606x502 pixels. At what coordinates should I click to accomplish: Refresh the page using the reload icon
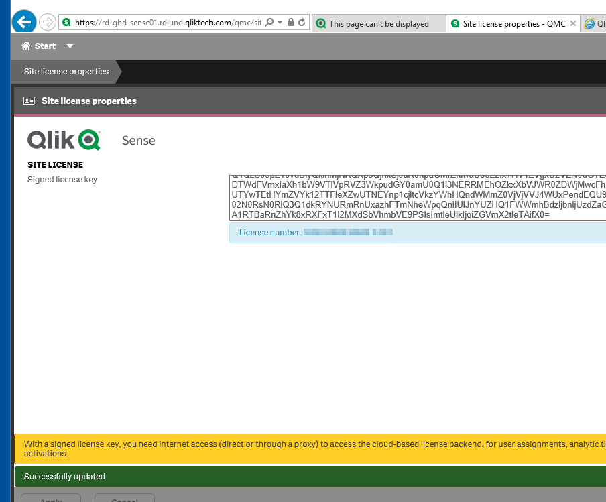(x=302, y=23)
